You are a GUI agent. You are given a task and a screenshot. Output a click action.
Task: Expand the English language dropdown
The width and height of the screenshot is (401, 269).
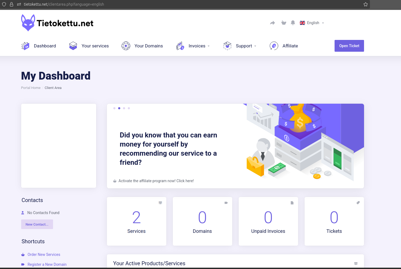click(x=312, y=23)
